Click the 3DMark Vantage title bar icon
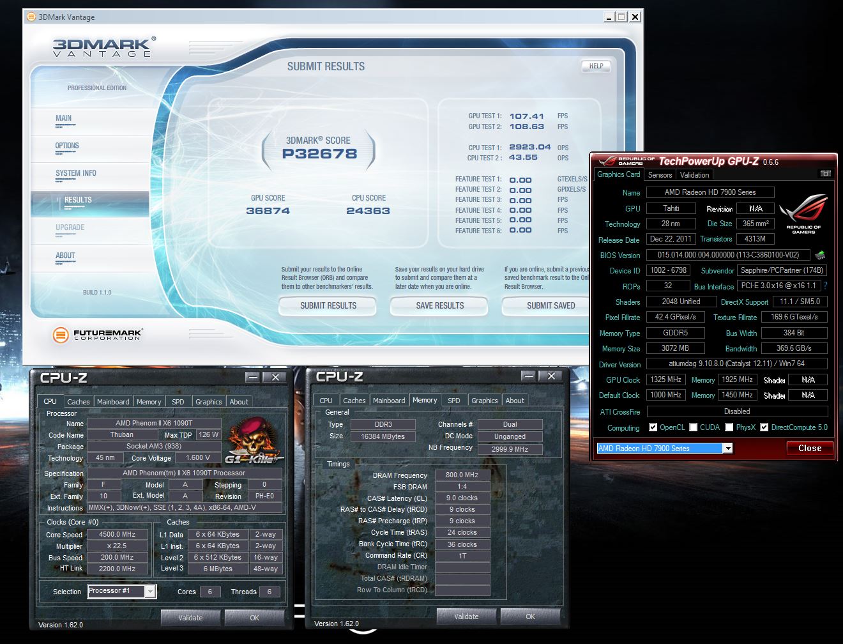The height and width of the screenshot is (644, 843). [x=31, y=17]
